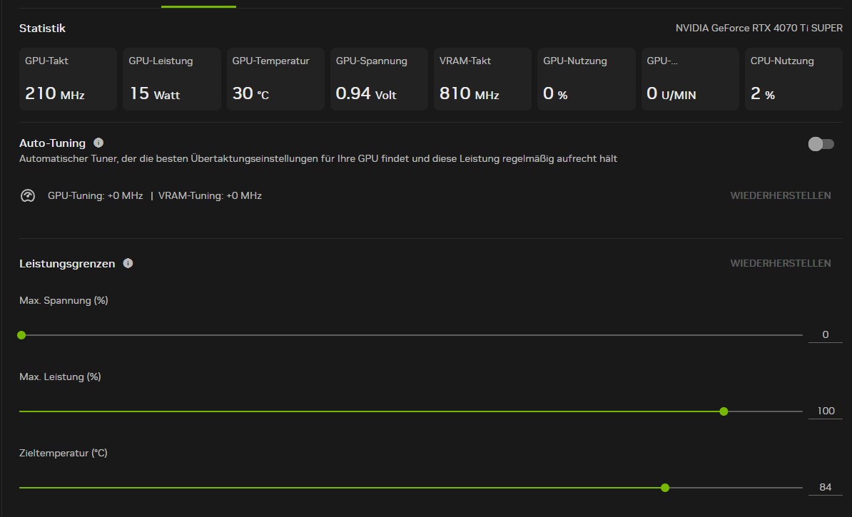Click the Zieltemperatur slider handle
The image size is (852, 517).
point(665,488)
